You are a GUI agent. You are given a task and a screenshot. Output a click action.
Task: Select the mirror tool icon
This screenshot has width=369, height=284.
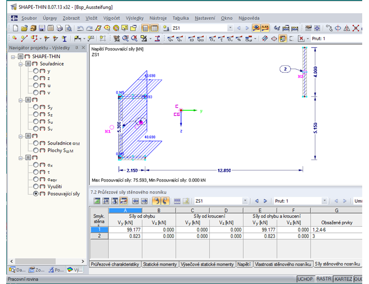click(x=346, y=28)
